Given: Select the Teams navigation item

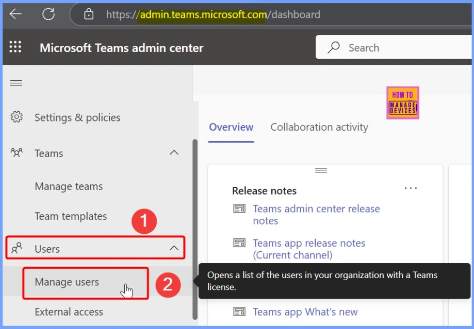Looking at the screenshot, I should (x=95, y=153).
